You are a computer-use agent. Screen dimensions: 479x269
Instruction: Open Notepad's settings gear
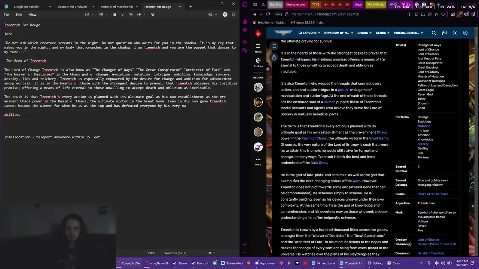coord(234,15)
